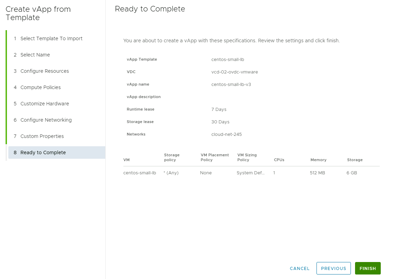Click the VM column header
The image size is (395, 279).
click(x=126, y=160)
